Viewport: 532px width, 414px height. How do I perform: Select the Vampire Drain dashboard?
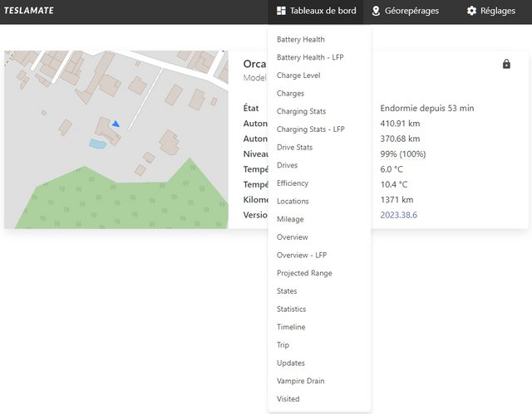tap(301, 381)
